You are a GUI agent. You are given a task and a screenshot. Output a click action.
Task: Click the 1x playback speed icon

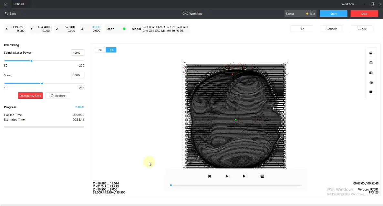click(x=262, y=176)
